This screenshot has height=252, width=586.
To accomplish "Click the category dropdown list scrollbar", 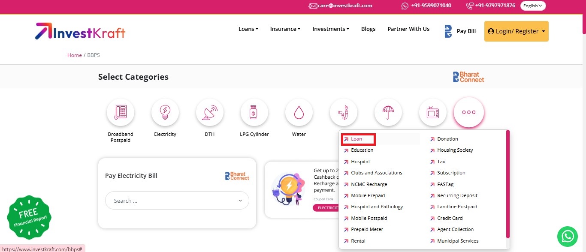I will pos(508,184).
